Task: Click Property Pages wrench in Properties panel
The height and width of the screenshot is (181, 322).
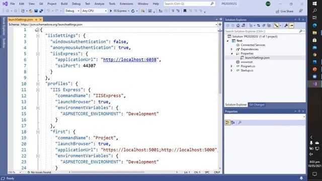Action: pyautogui.click(x=239, y=123)
